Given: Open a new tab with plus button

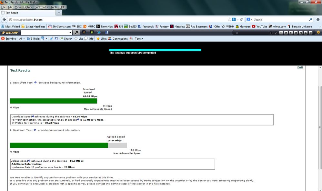Looking at the screenshot, I should [59, 13].
